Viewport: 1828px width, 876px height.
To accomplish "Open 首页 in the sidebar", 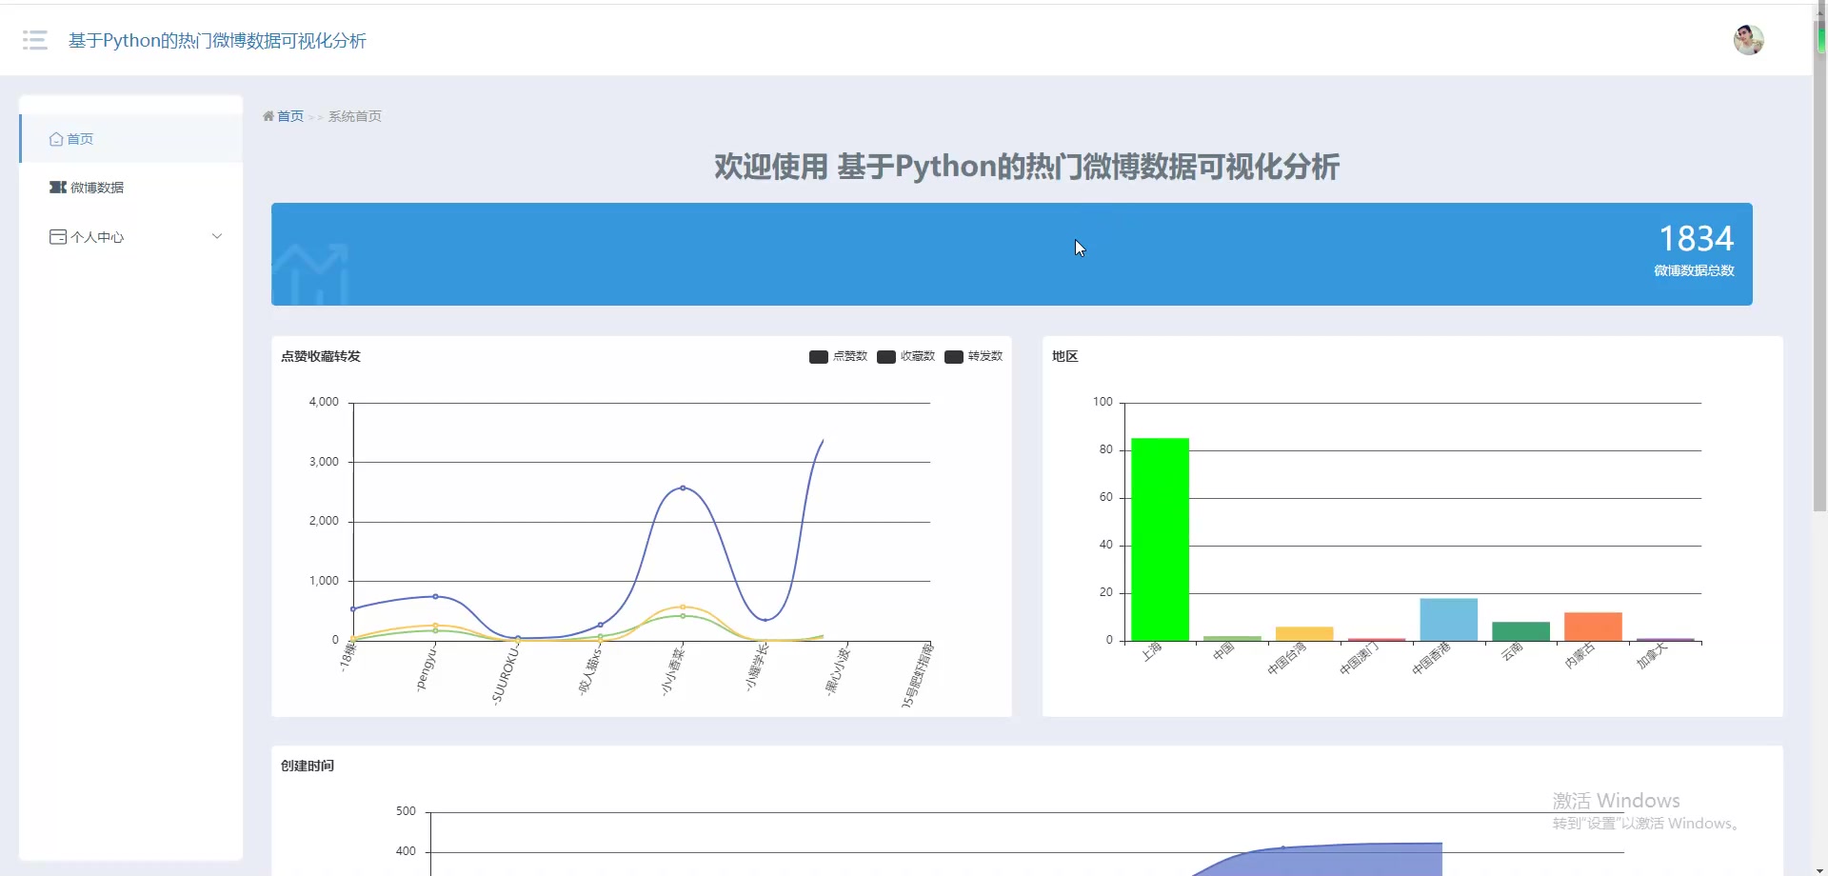I will 131,139.
